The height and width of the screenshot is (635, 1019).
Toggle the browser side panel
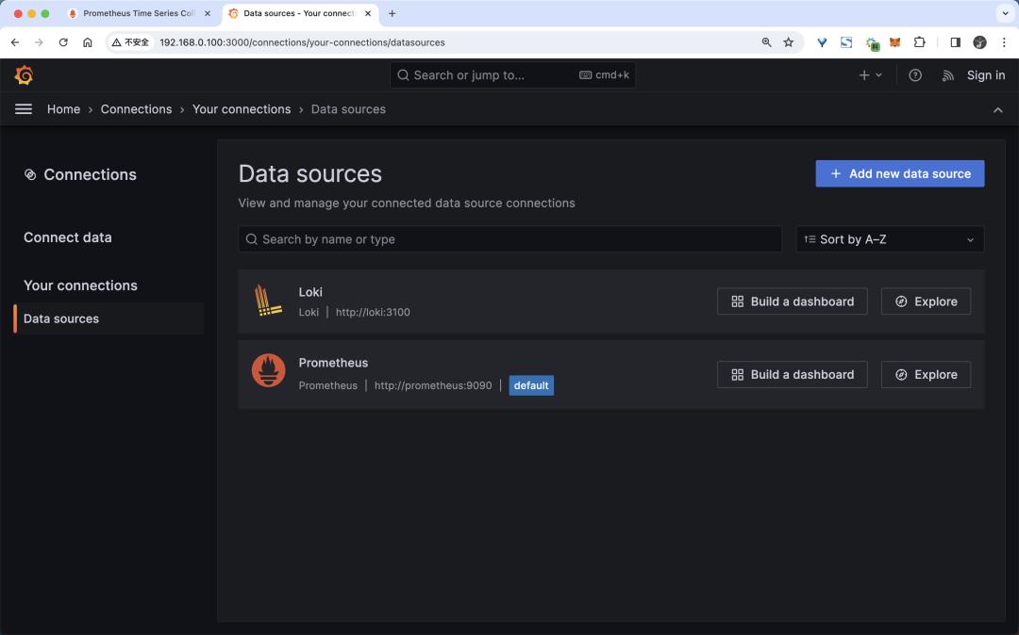(955, 42)
